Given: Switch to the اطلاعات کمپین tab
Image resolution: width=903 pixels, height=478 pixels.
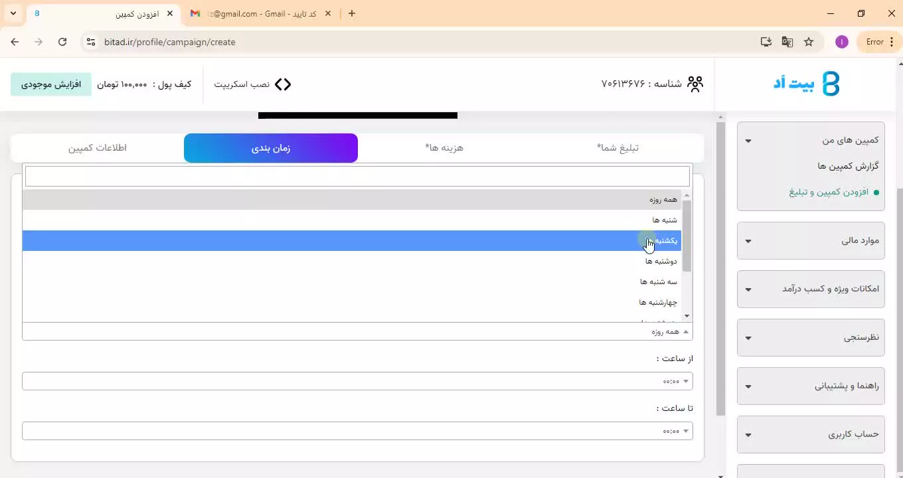Looking at the screenshot, I should point(98,148).
